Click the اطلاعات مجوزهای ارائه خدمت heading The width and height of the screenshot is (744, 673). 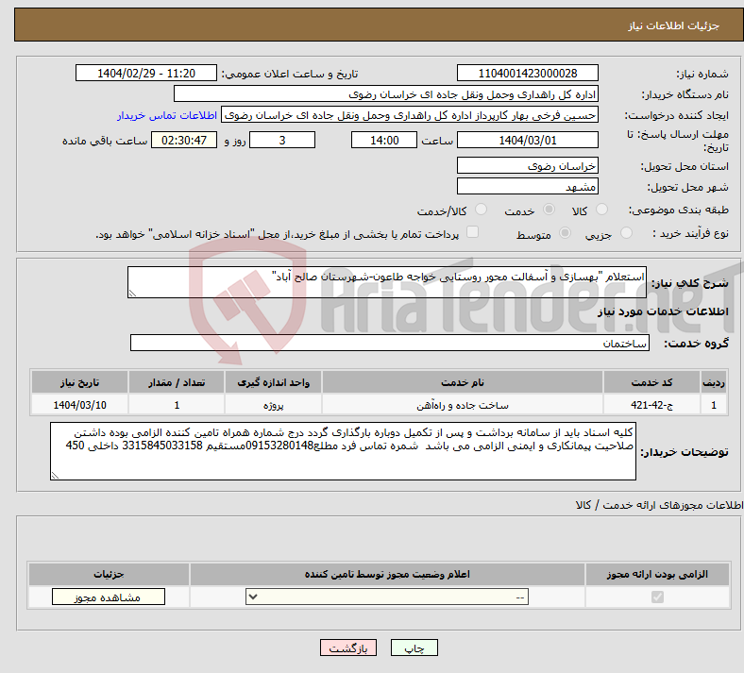pyautogui.click(x=660, y=505)
